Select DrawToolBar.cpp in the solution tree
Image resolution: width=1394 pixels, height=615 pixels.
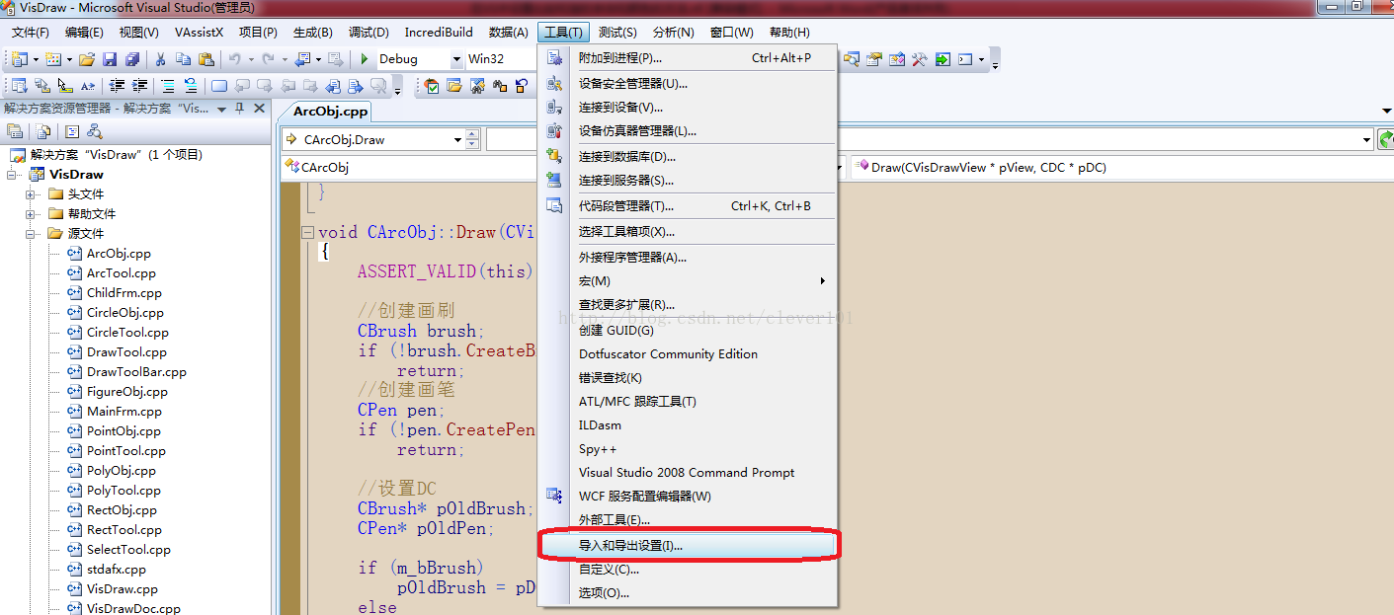tap(136, 372)
